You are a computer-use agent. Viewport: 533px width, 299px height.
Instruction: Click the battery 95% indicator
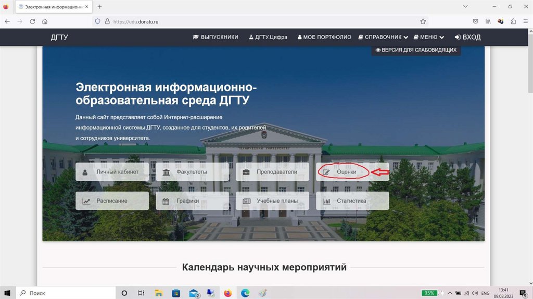coord(429,293)
